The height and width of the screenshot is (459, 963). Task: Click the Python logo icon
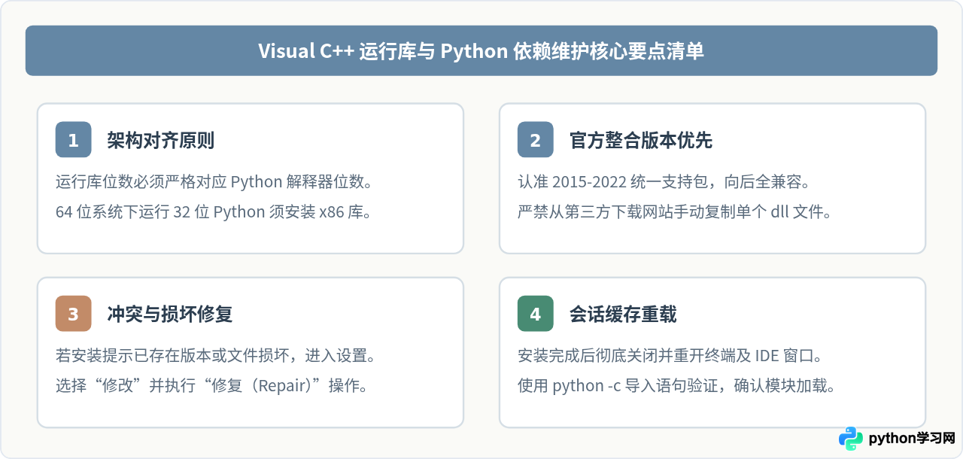[x=851, y=439]
